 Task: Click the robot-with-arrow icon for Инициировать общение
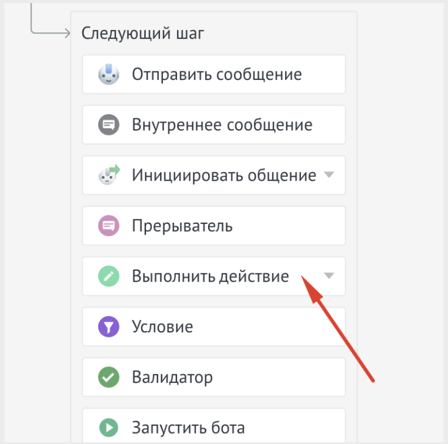click(x=109, y=176)
